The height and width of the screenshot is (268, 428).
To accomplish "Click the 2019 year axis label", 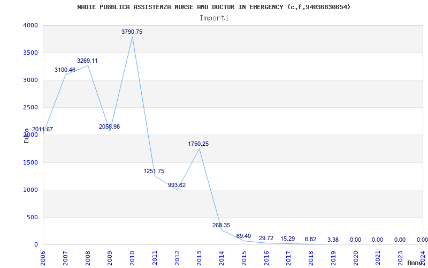I will pos(333,257).
